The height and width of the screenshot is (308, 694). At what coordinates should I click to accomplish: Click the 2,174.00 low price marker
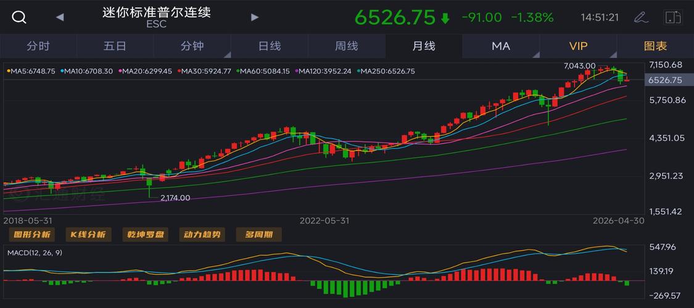pyautogui.click(x=175, y=198)
